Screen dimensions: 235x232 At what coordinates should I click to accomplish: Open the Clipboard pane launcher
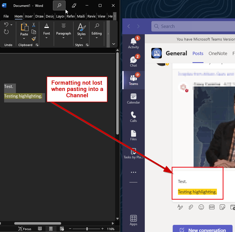(x=37, y=45)
